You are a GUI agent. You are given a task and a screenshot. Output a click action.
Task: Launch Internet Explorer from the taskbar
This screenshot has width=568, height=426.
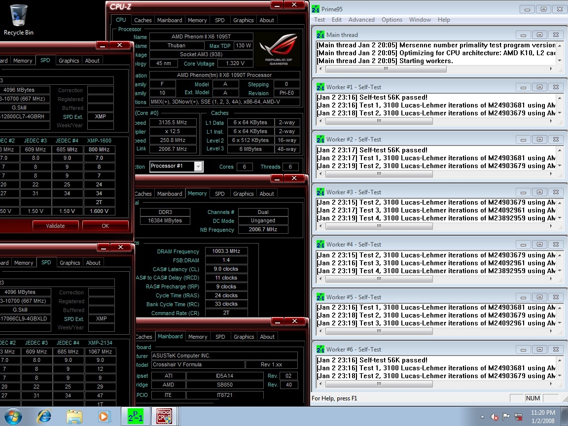pyautogui.click(x=44, y=417)
